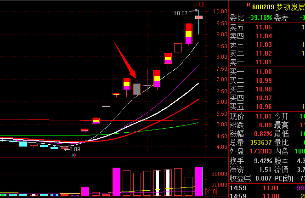Image resolution: width=305 pixels, height=198 pixels.
Task: Click the 流通 label
Action: click(281, 170)
